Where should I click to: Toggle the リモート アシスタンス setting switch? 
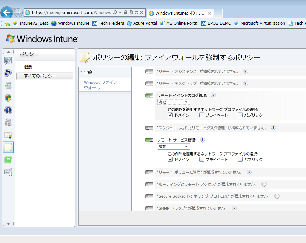coord(149,71)
